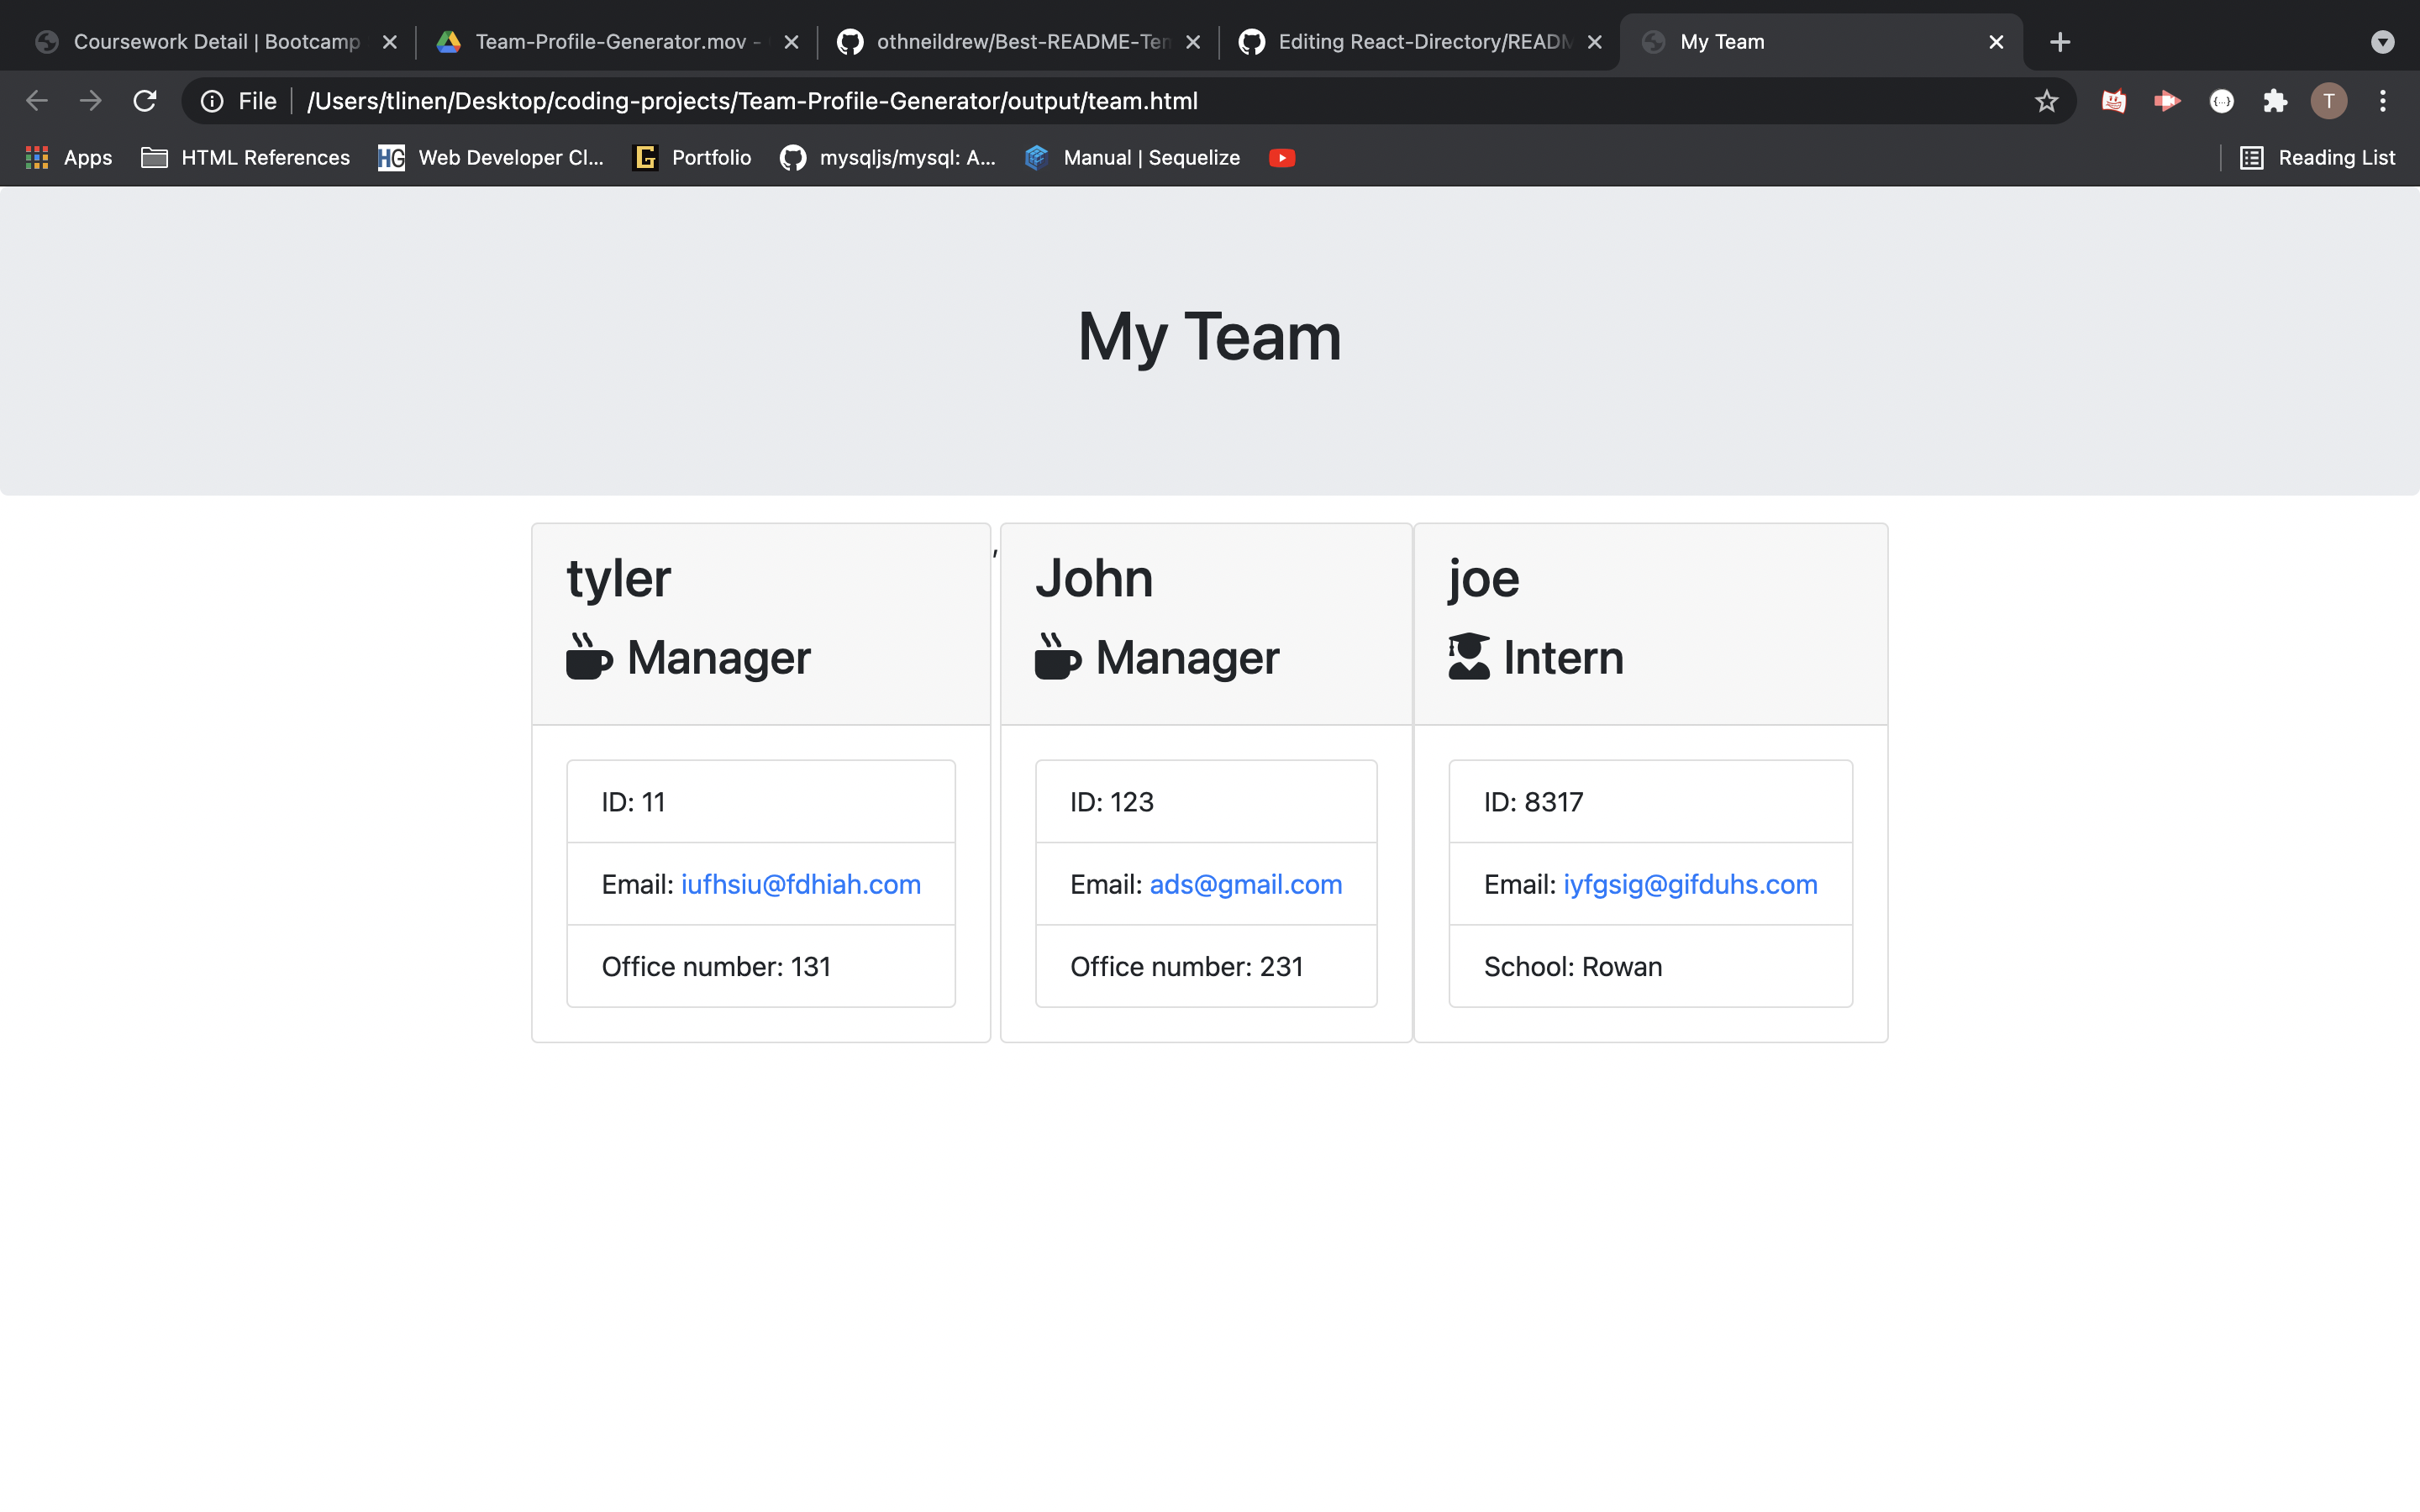Open site information via the info icon

pos(211,100)
